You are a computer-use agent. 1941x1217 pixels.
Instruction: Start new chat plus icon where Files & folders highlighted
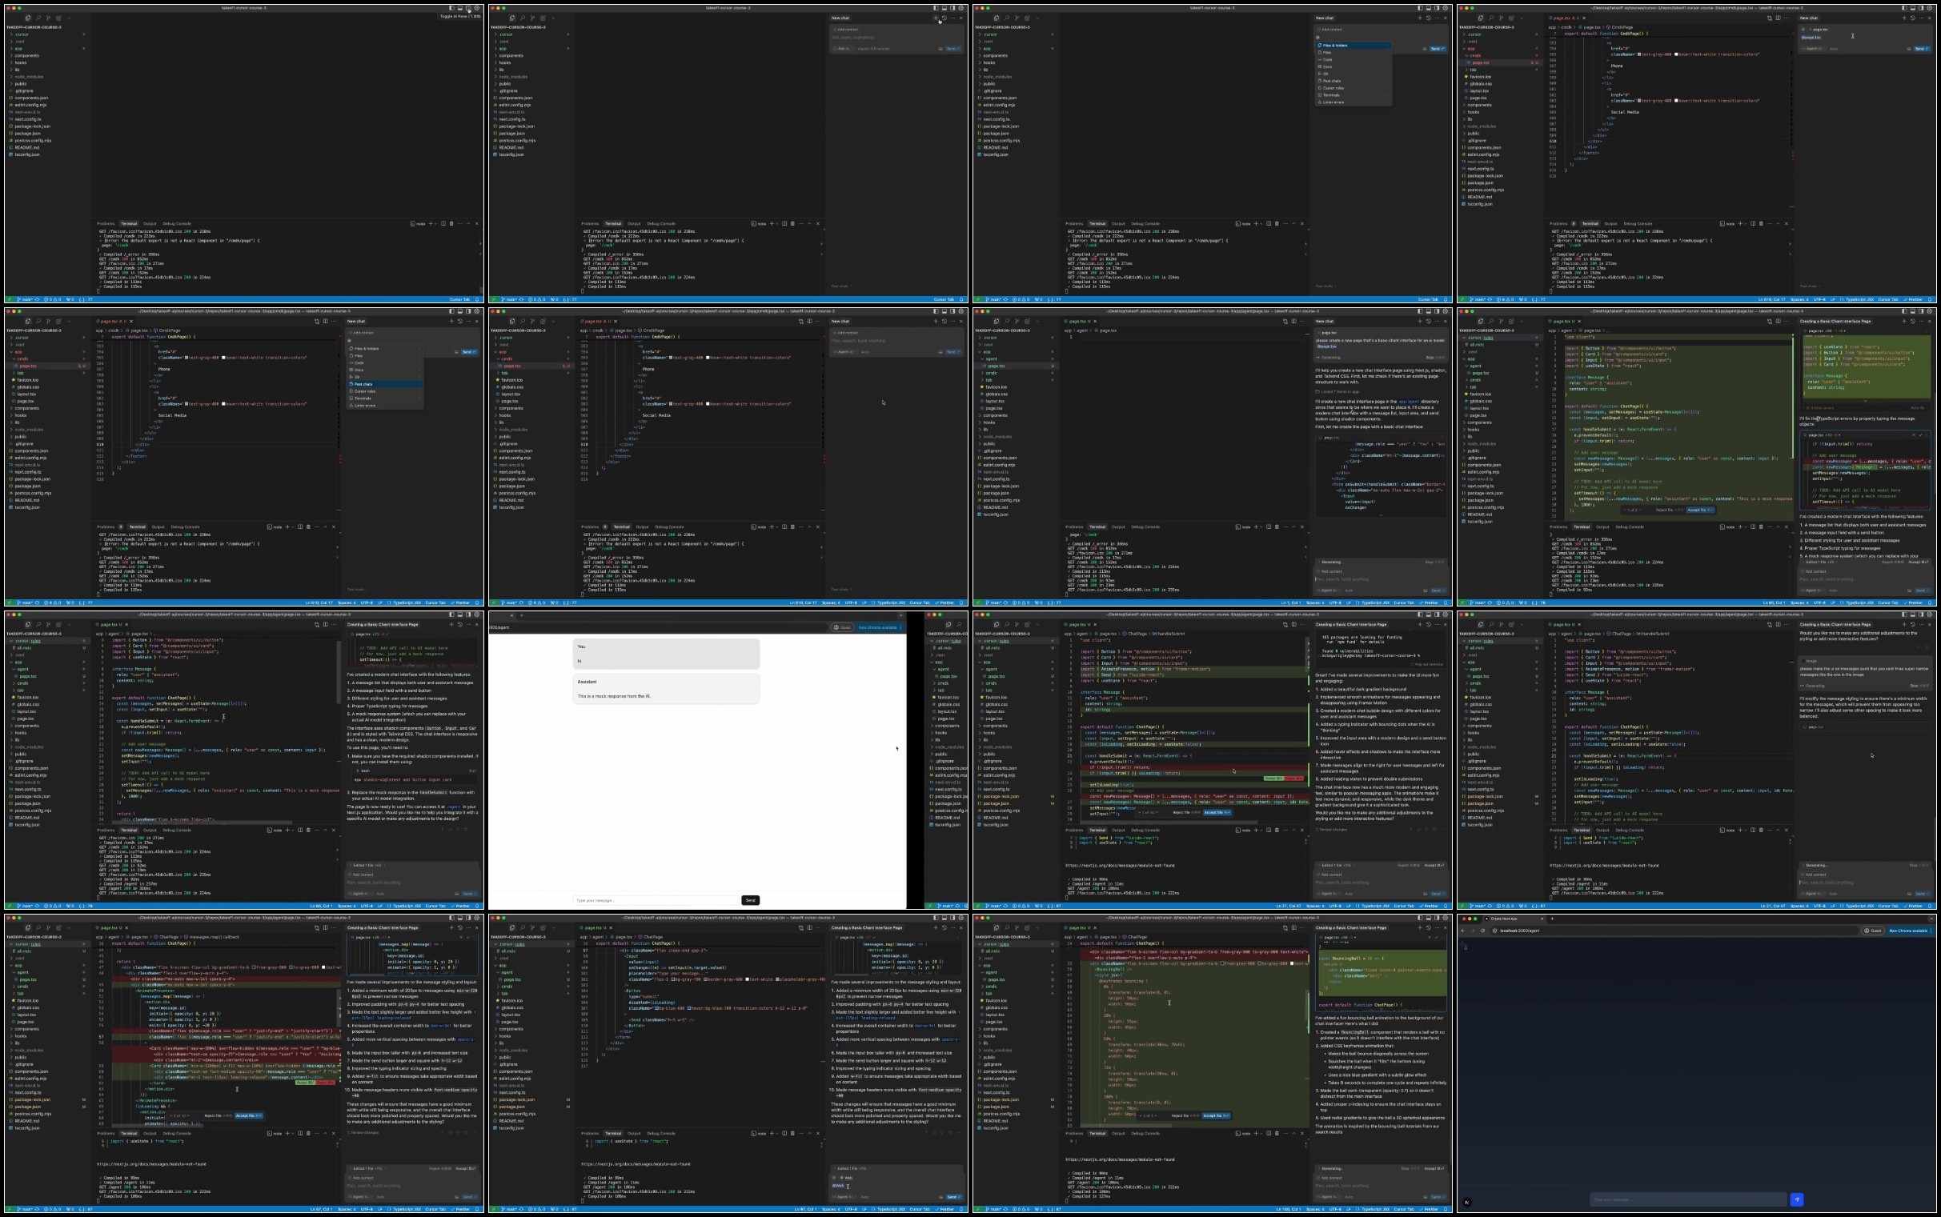pos(1420,18)
